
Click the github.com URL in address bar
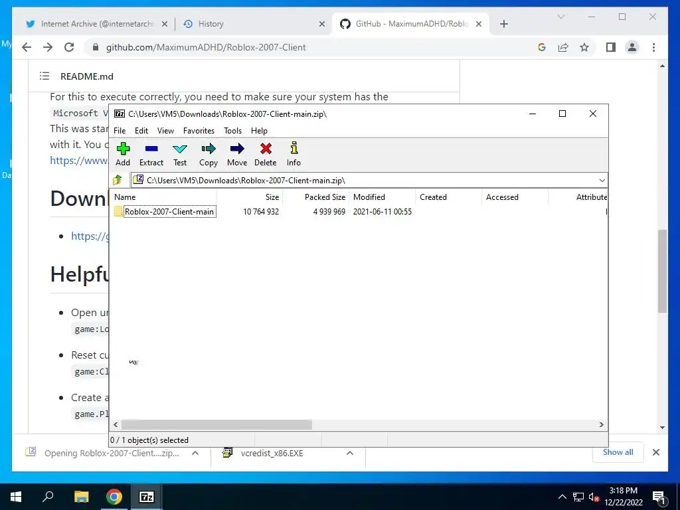[x=206, y=47]
